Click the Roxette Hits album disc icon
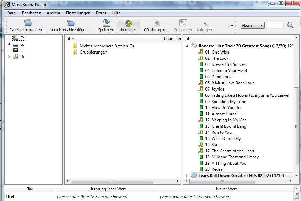Image resolution: width=301 pixels, height=201 pixels. (x=194, y=46)
